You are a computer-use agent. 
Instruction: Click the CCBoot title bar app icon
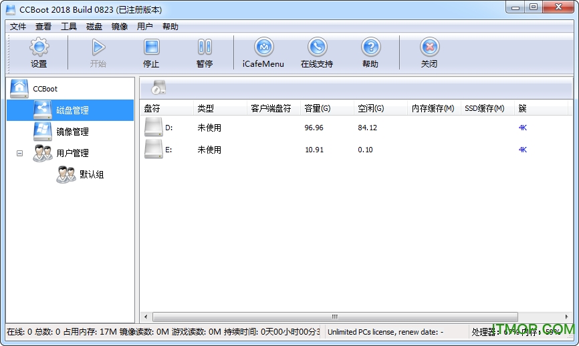click(11, 9)
